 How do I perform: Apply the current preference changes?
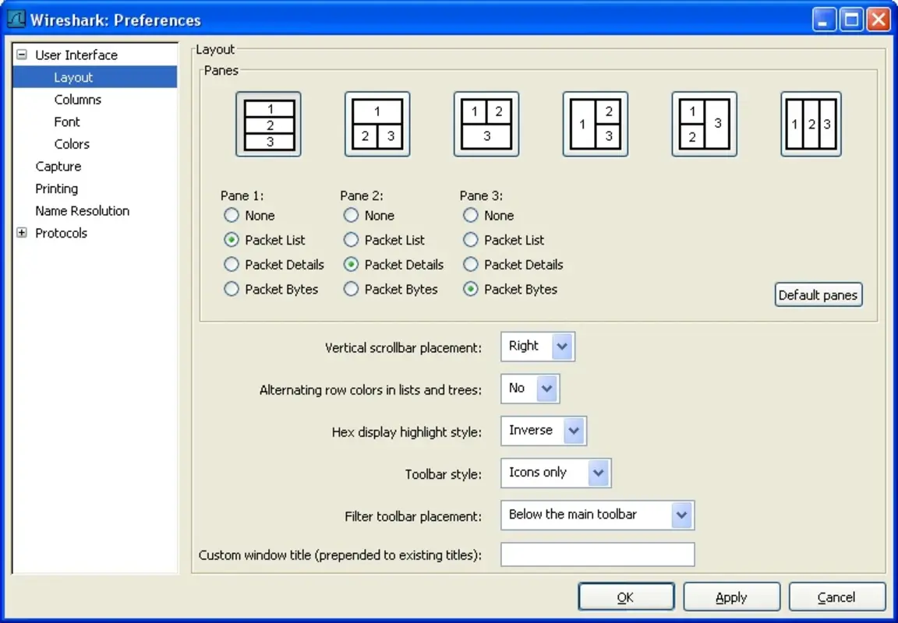[x=731, y=597]
